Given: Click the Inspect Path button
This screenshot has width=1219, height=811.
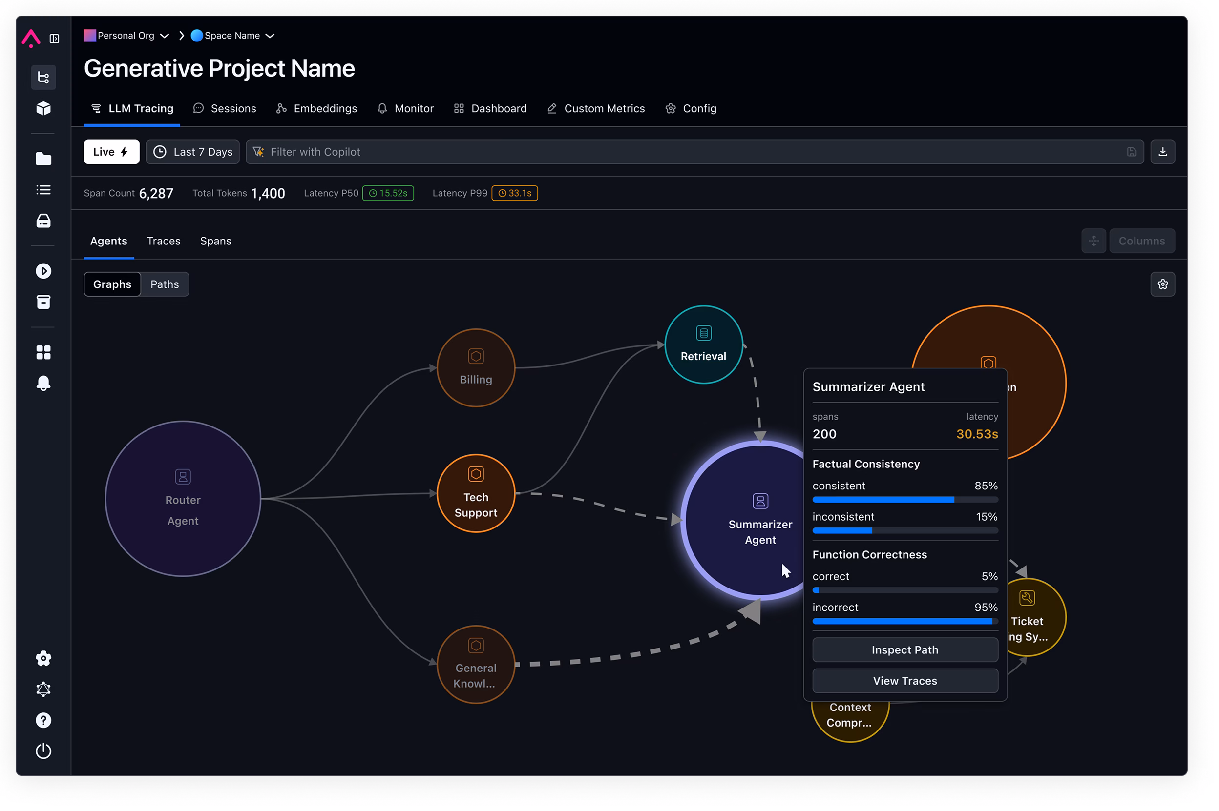Looking at the screenshot, I should [905, 649].
